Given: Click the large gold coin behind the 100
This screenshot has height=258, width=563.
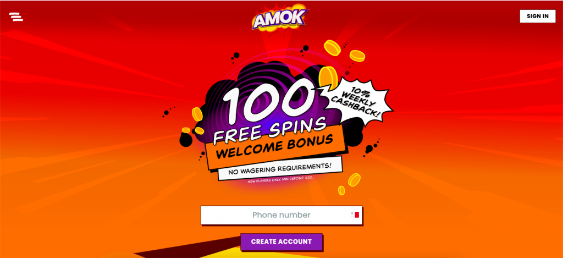Looking at the screenshot, I should tap(328, 78).
